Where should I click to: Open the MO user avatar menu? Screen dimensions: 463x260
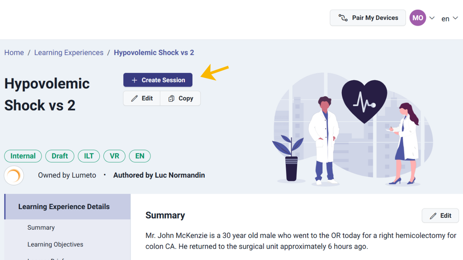coord(417,18)
